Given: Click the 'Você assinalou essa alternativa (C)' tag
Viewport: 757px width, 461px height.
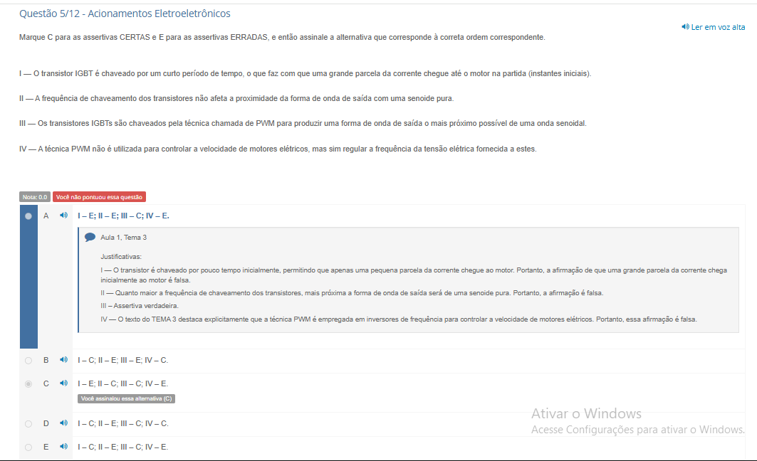Looking at the screenshot, I should [x=127, y=399].
